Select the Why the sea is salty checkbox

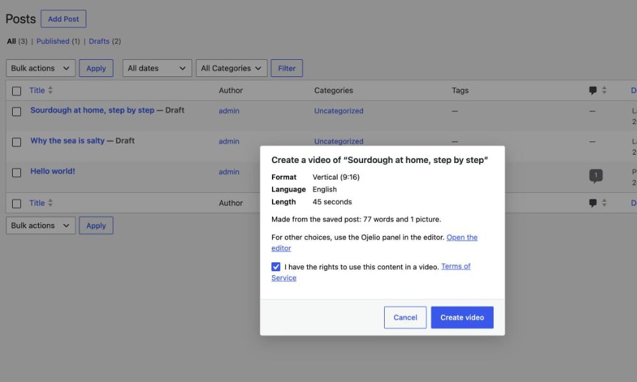17,142
